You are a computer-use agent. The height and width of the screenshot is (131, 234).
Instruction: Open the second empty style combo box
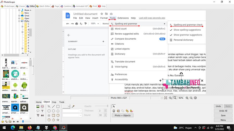(72, 115)
